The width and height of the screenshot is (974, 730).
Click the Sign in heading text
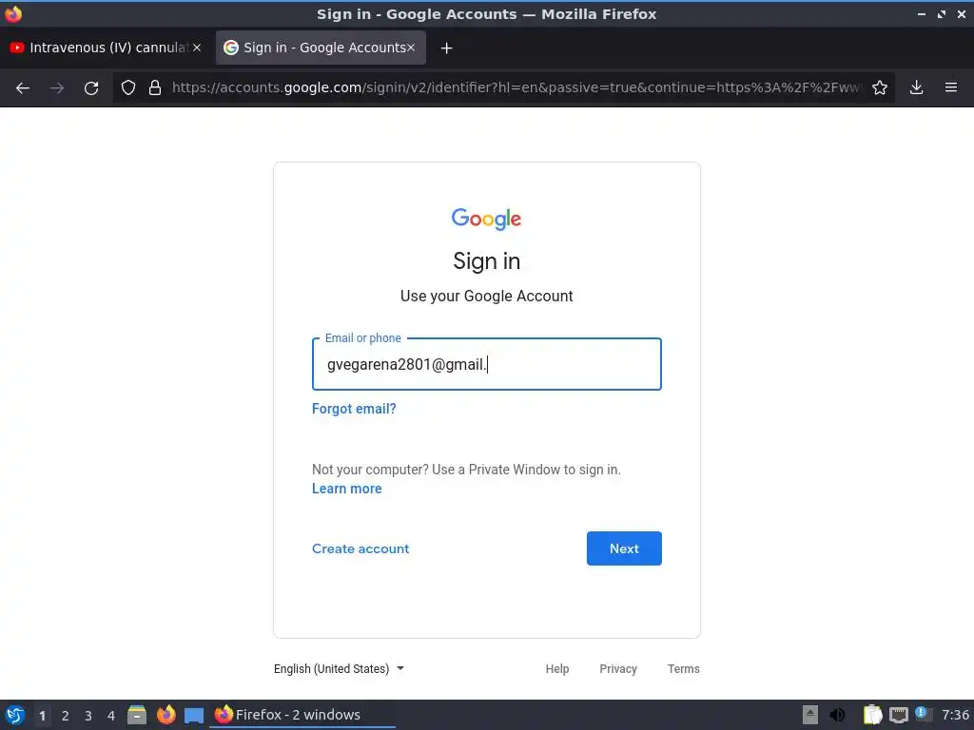pyautogui.click(x=486, y=261)
